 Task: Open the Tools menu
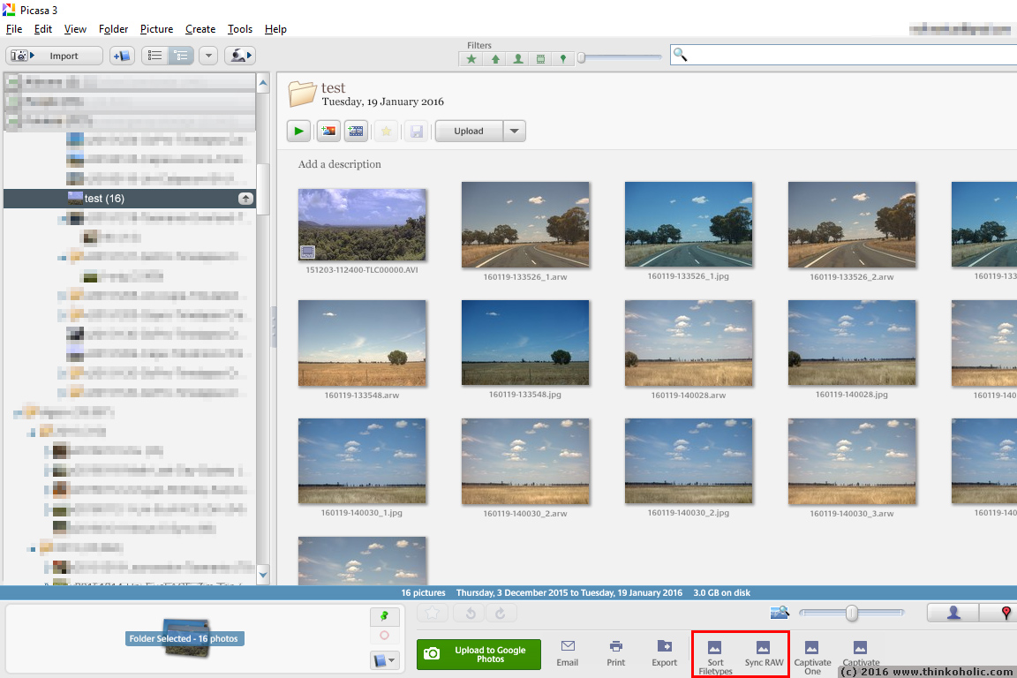click(240, 29)
